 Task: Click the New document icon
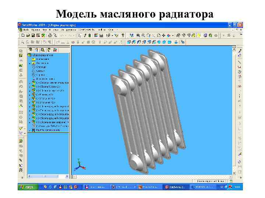click(23, 36)
